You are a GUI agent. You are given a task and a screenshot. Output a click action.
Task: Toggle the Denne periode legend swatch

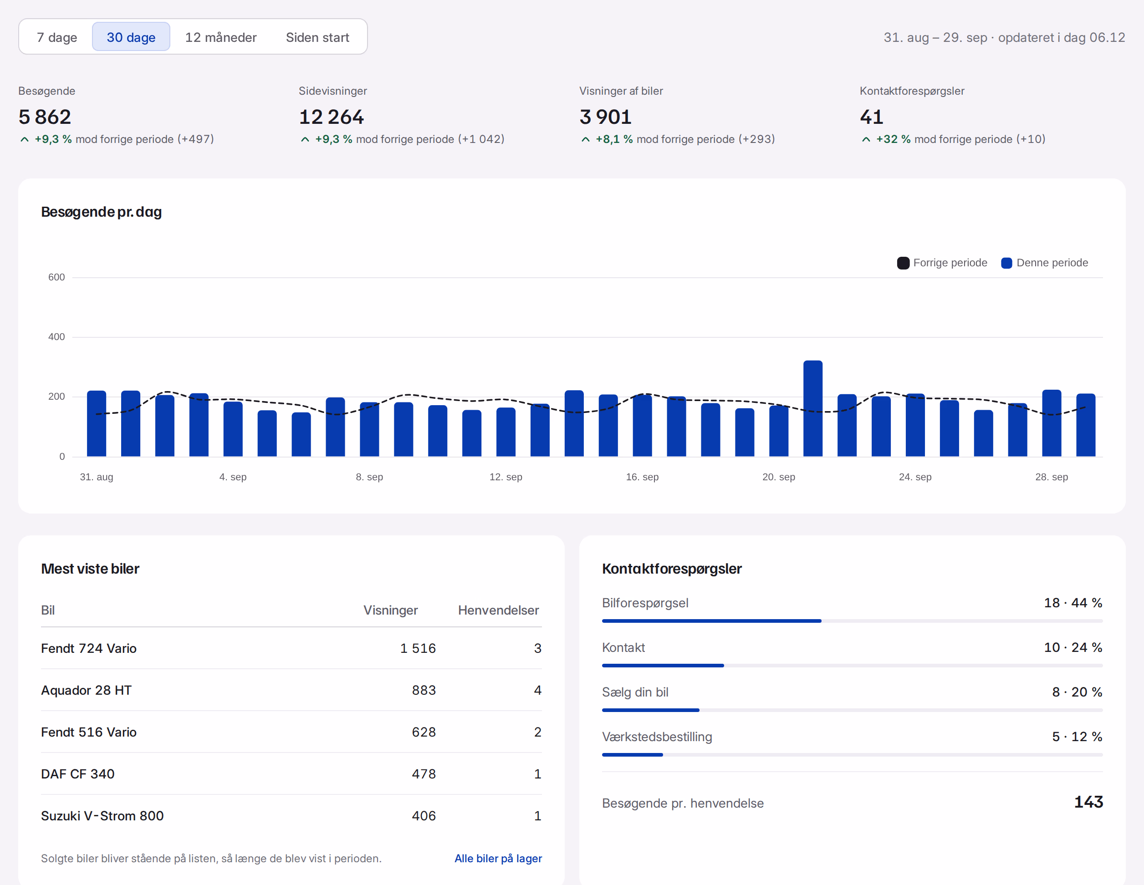point(1006,263)
